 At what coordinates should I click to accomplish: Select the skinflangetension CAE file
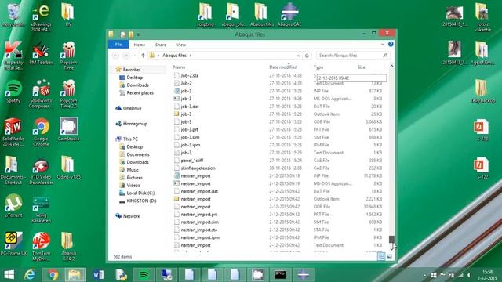tap(198, 168)
